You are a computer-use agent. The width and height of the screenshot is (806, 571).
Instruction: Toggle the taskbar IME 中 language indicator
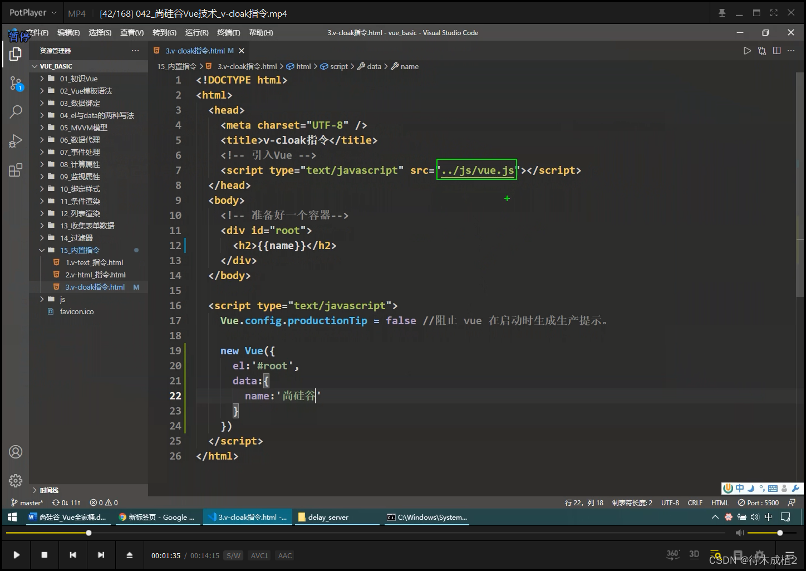point(769,517)
